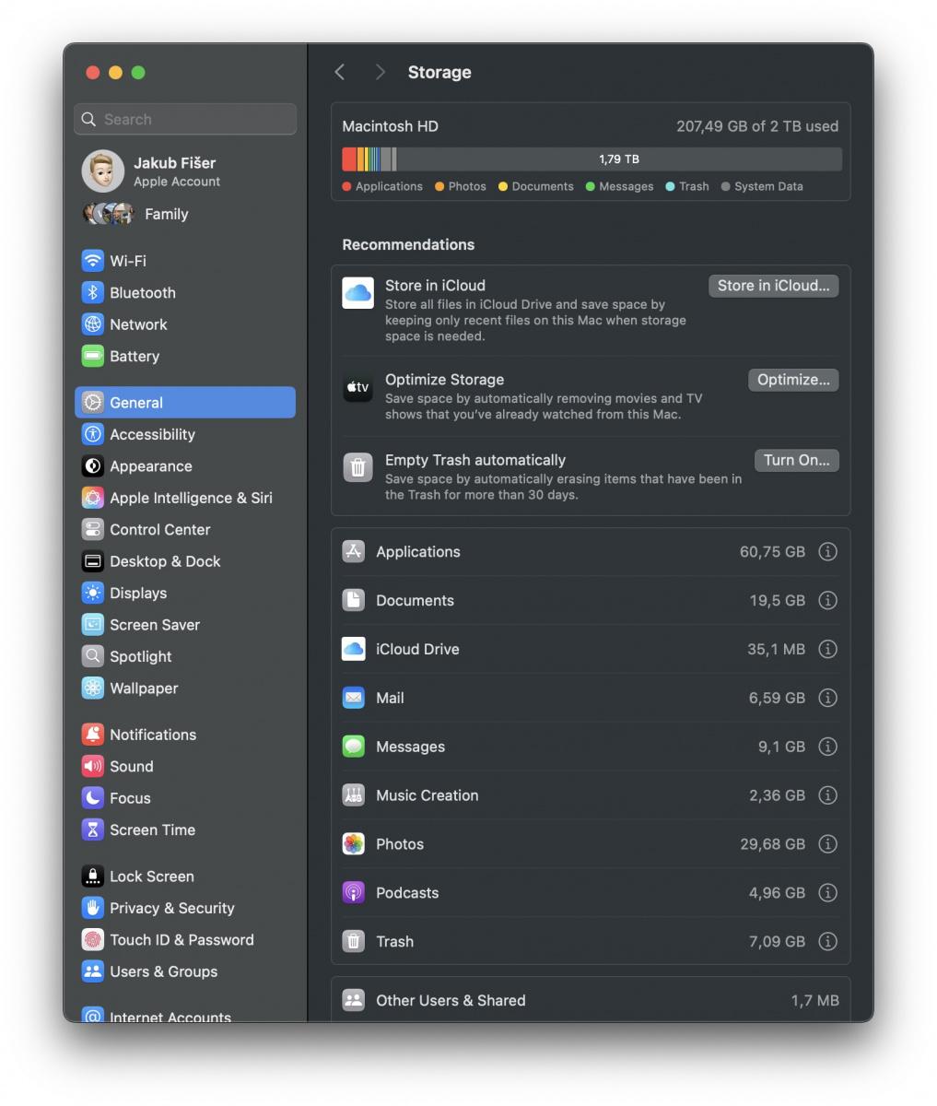Open the Desktop & Dock icon
The image size is (937, 1106).
[92, 561]
